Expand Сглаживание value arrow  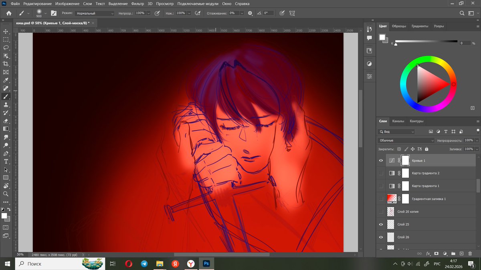(x=241, y=13)
